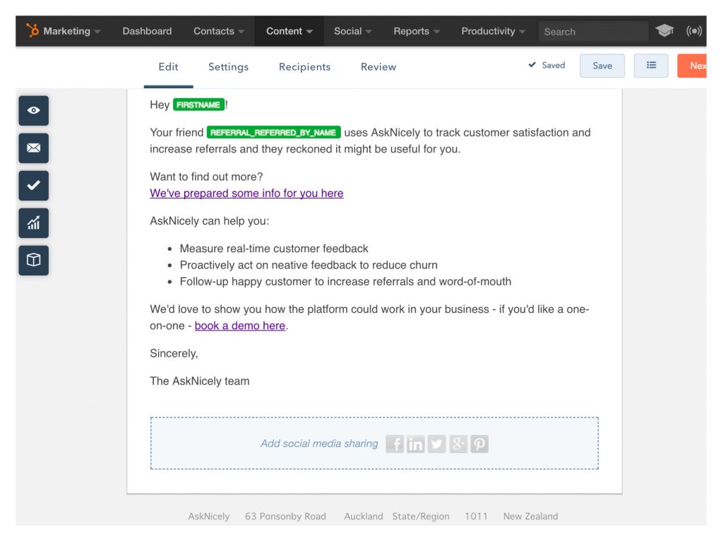Switch to the Settings tab
Screen dimensions: 723x539
point(229,67)
